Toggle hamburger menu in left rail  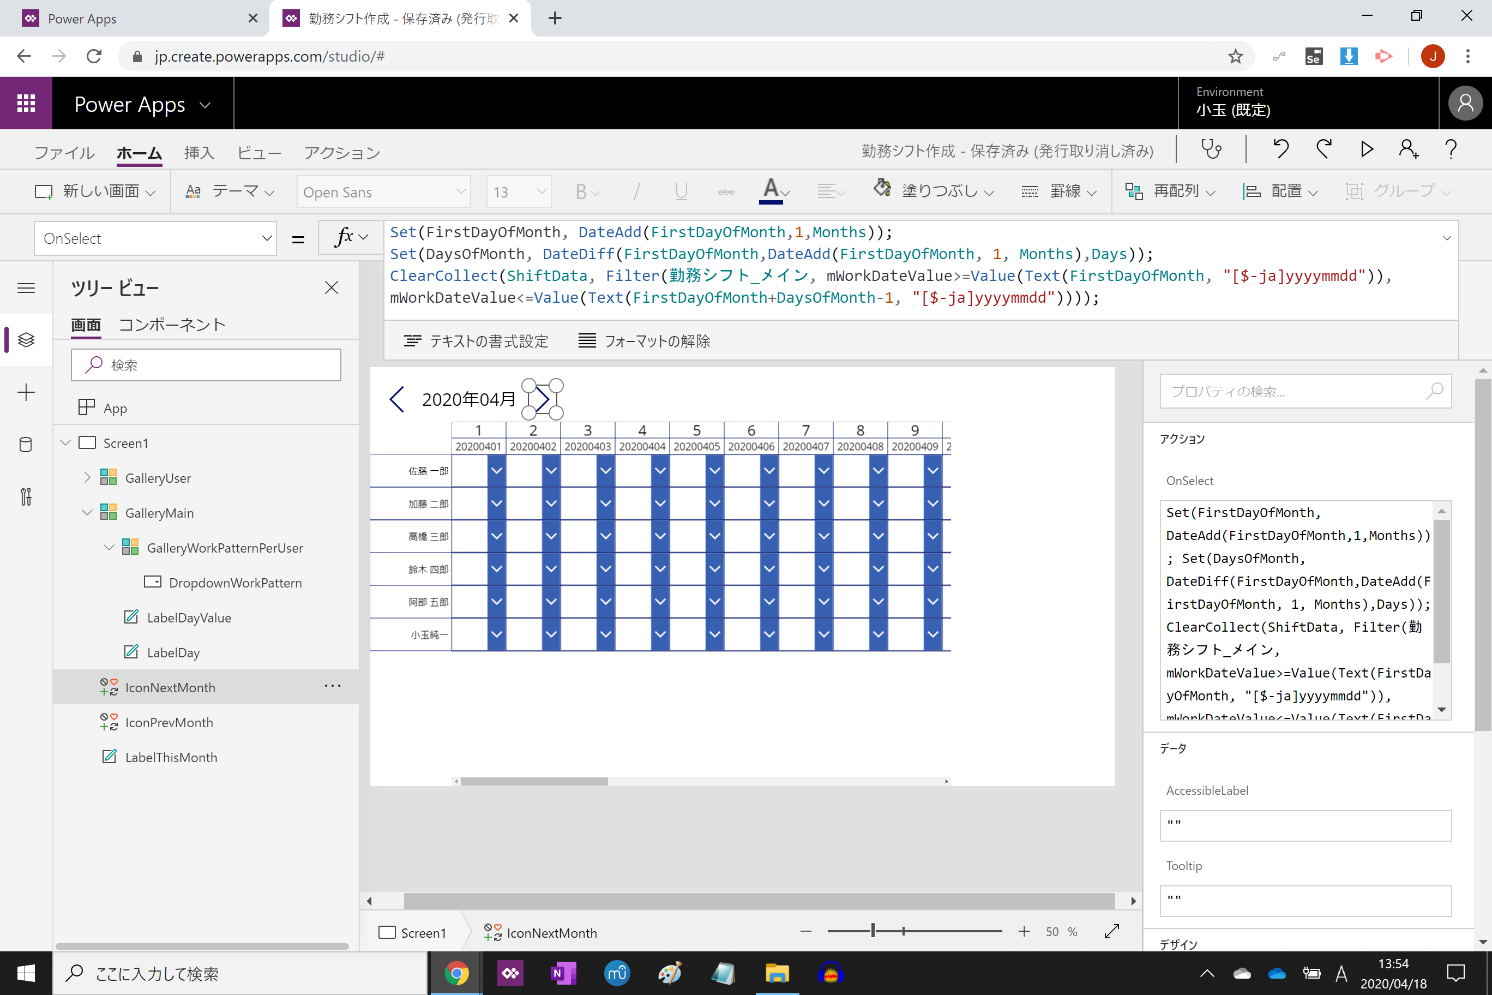26,288
